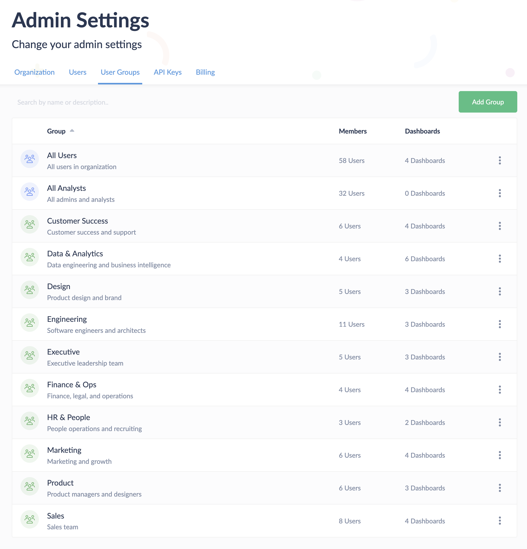This screenshot has width=527, height=549.
Task: Open the options menu for Finance & Ops
Action: [500, 390]
